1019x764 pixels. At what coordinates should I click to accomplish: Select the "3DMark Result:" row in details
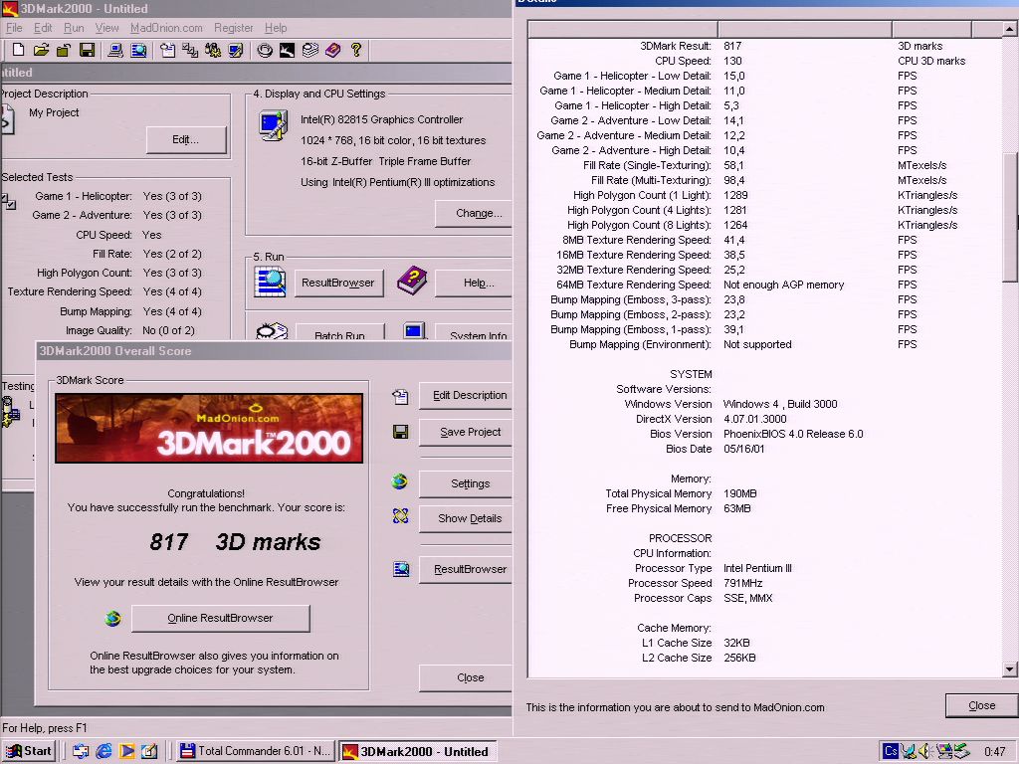click(764, 46)
